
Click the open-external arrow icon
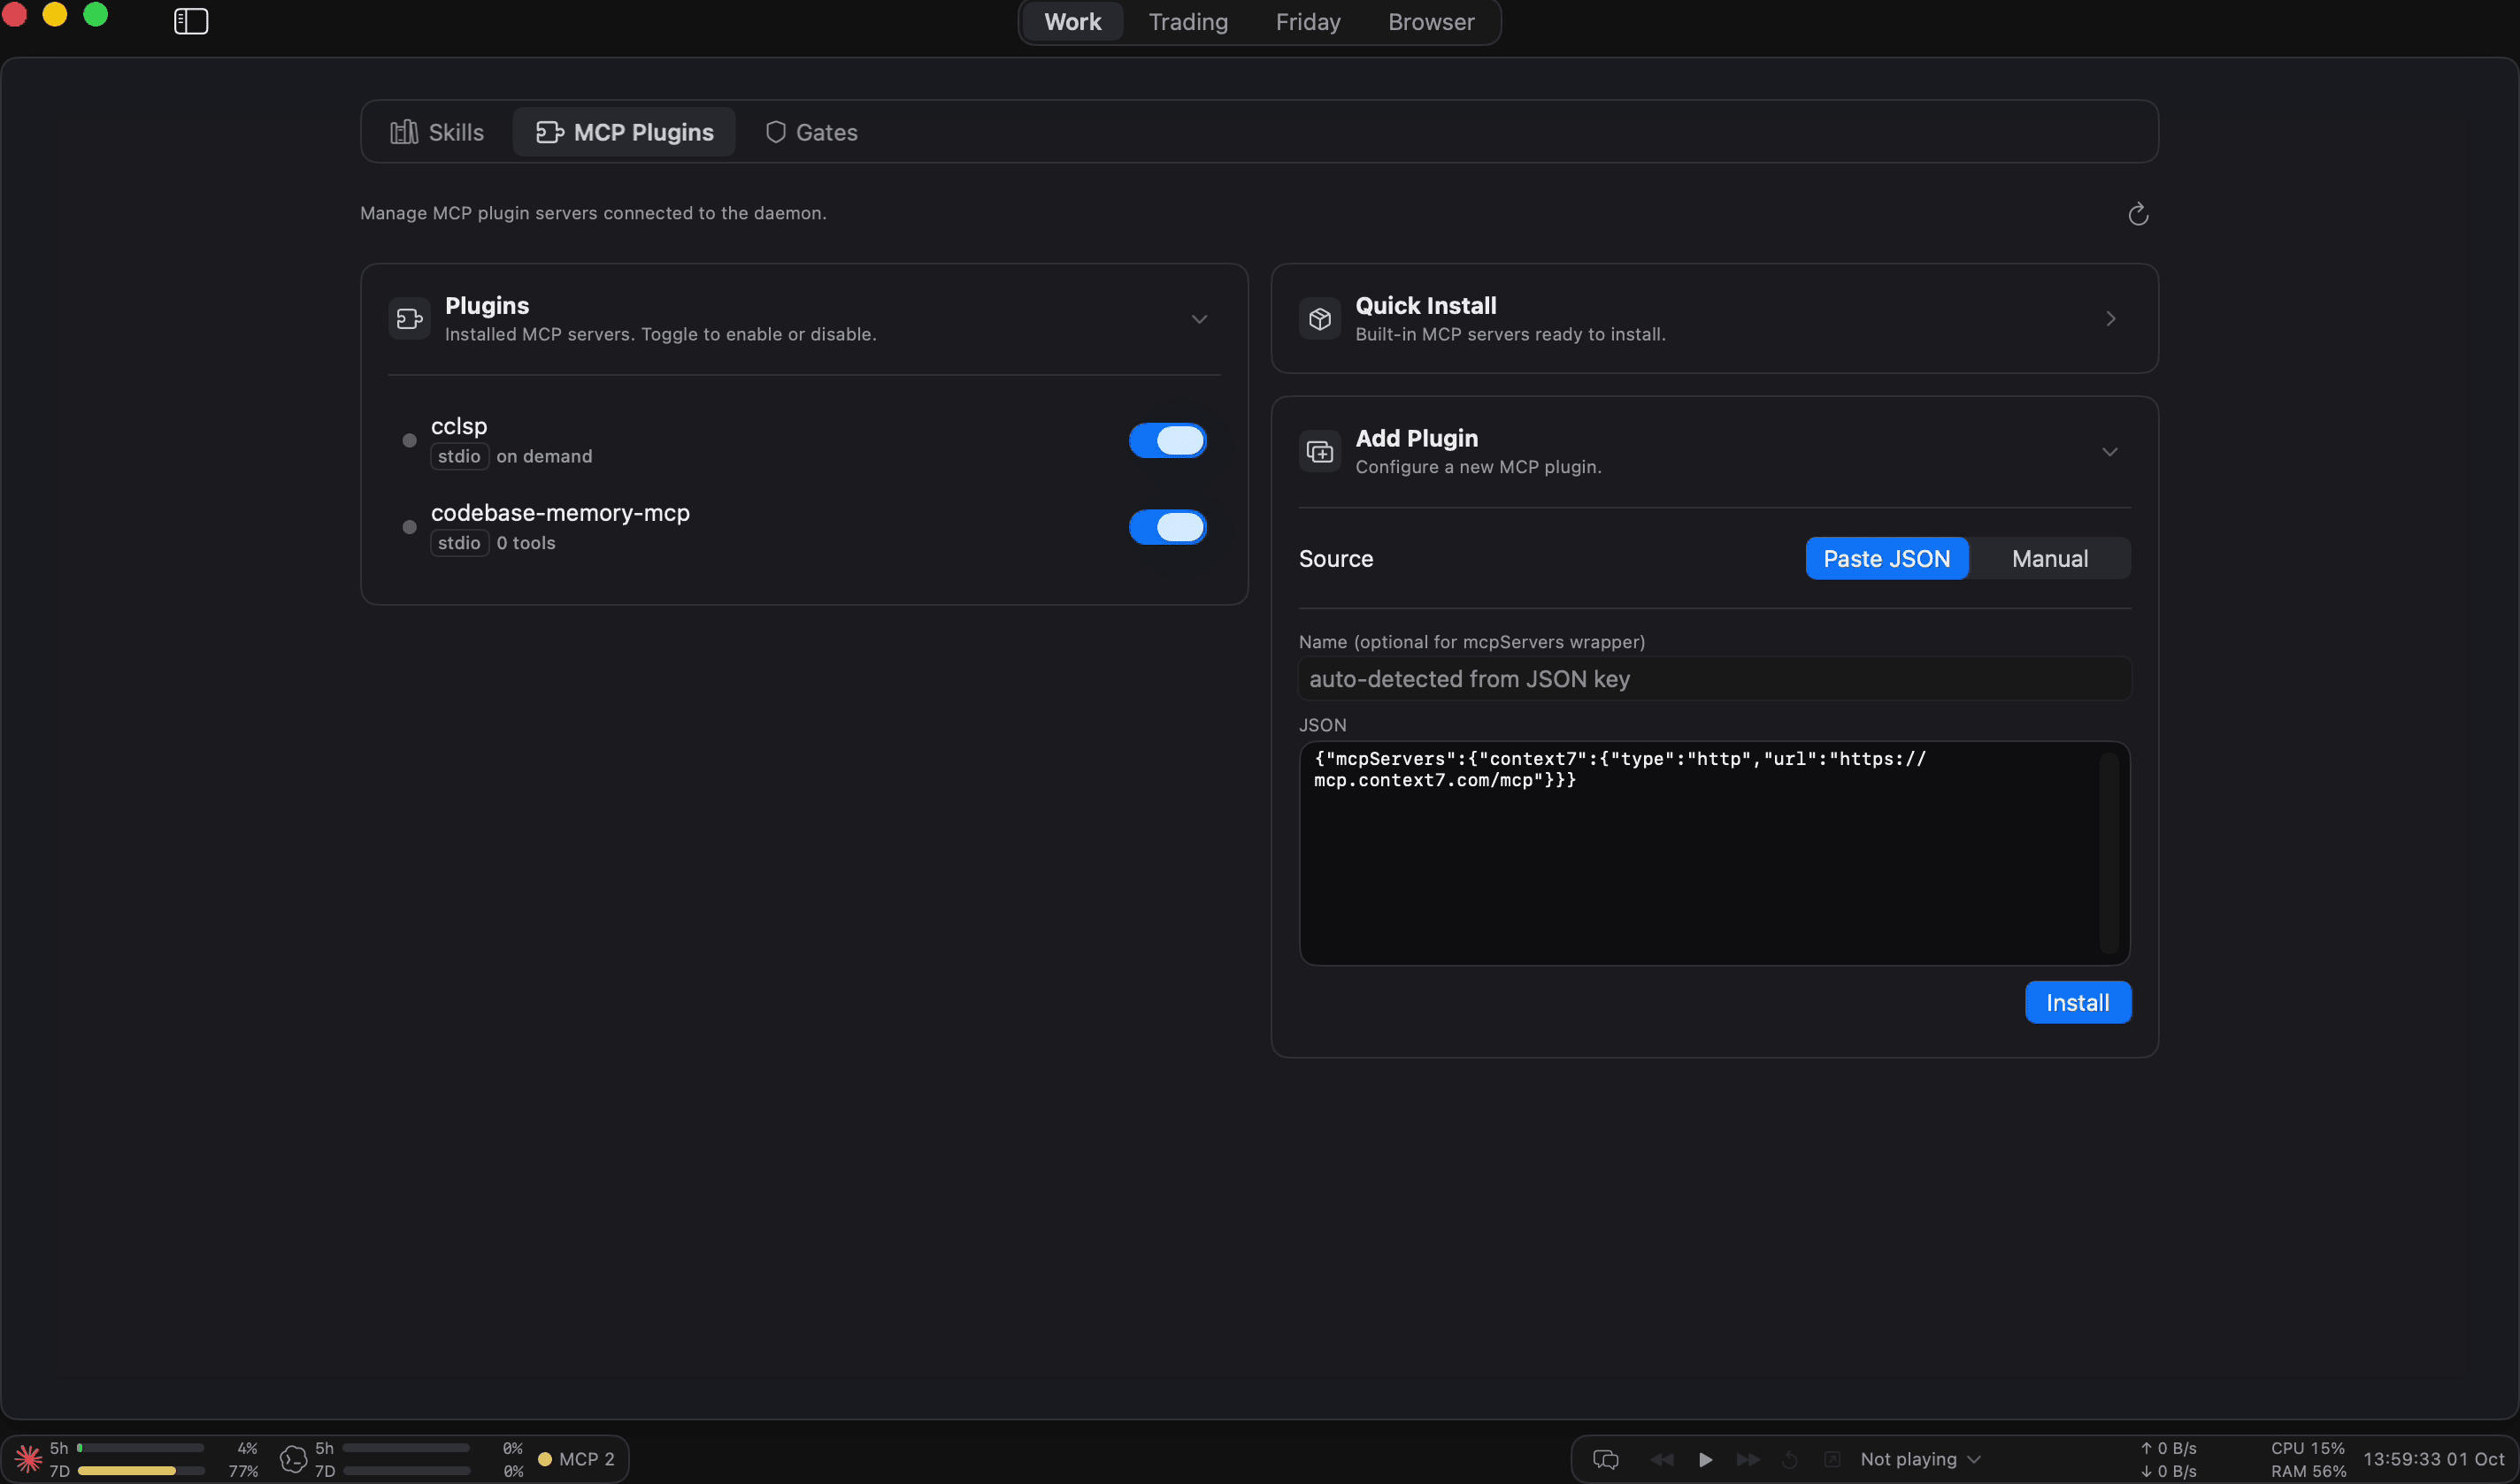1832,1459
